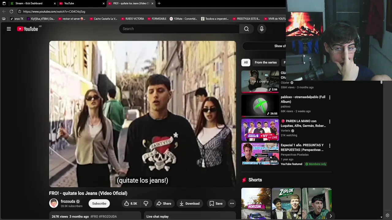392x220 pixels.
Task: Open options menu for Especial 1 año video
Action: pos(330,146)
